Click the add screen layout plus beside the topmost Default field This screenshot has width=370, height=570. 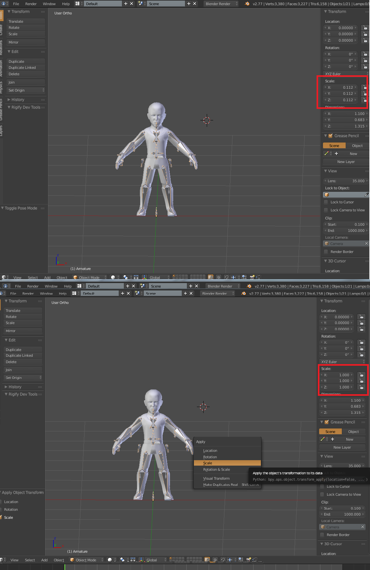(x=126, y=4)
